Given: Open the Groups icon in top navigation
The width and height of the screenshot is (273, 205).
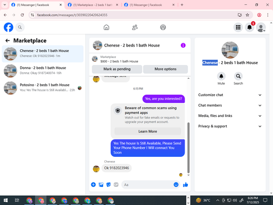Looking at the screenshot, I should 163,27.
